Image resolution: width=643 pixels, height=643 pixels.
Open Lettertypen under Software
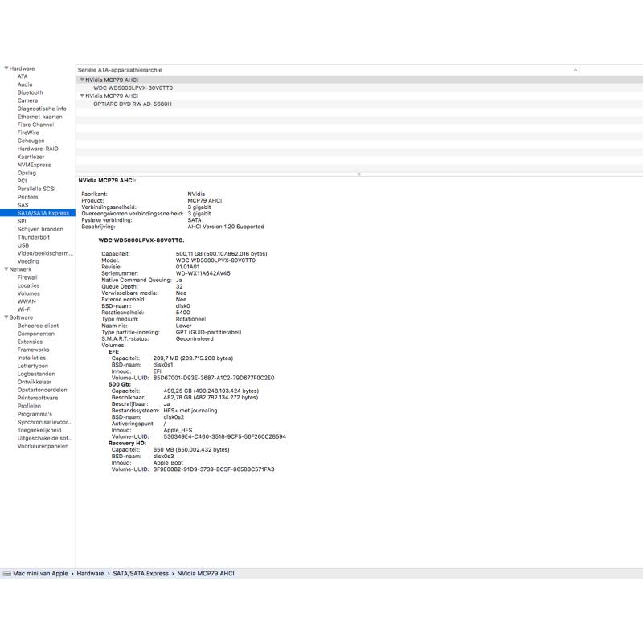click(33, 366)
